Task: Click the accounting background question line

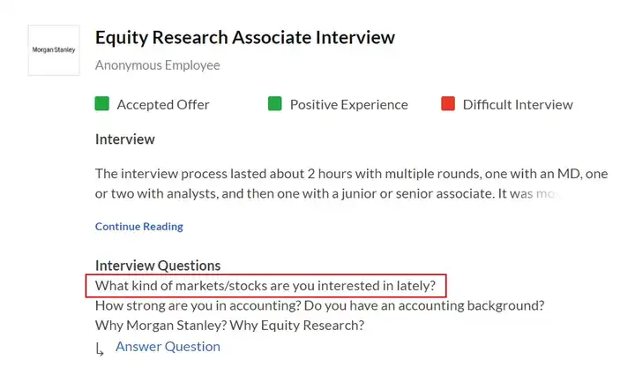Action: 319,305
